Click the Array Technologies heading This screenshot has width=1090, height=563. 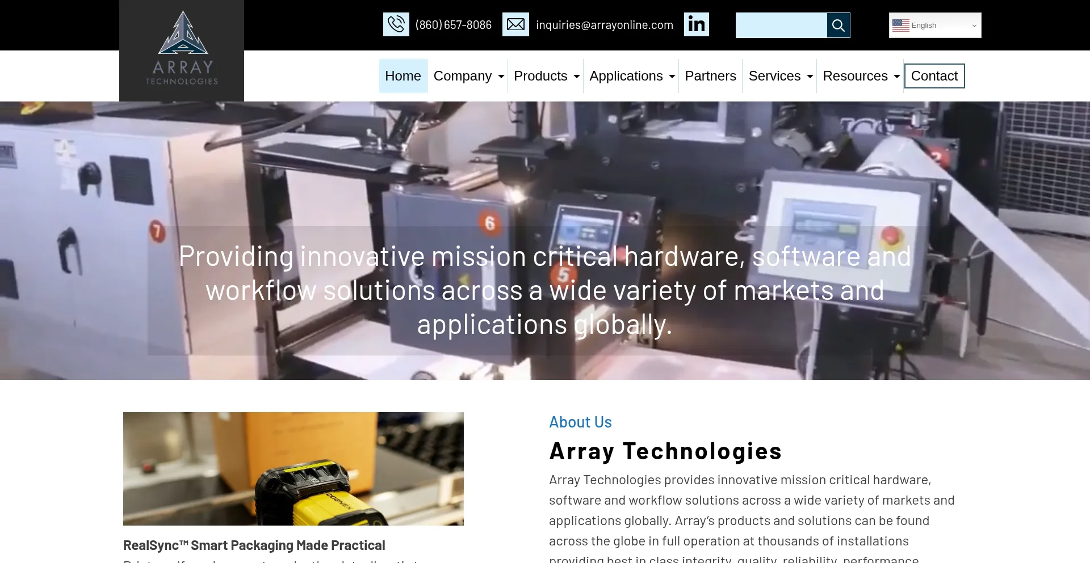[x=665, y=451]
